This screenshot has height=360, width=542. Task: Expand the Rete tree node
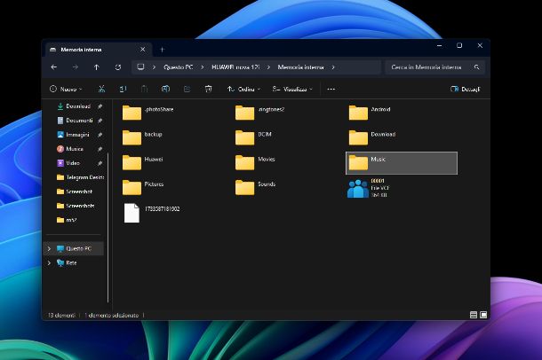[x=49, y=262]
